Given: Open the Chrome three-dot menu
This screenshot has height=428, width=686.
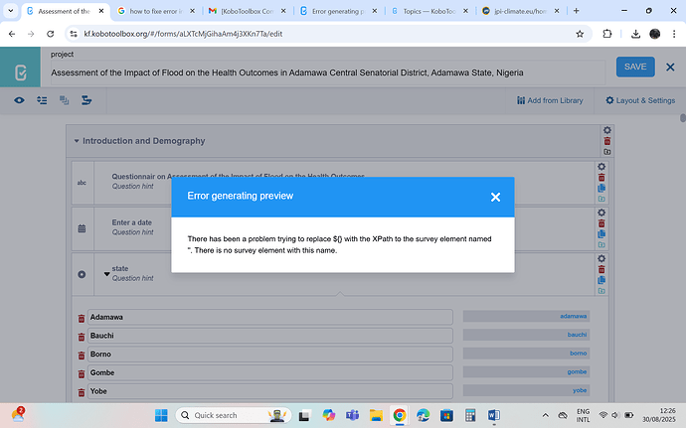Looking at the screenshot, I should [674, 34].
